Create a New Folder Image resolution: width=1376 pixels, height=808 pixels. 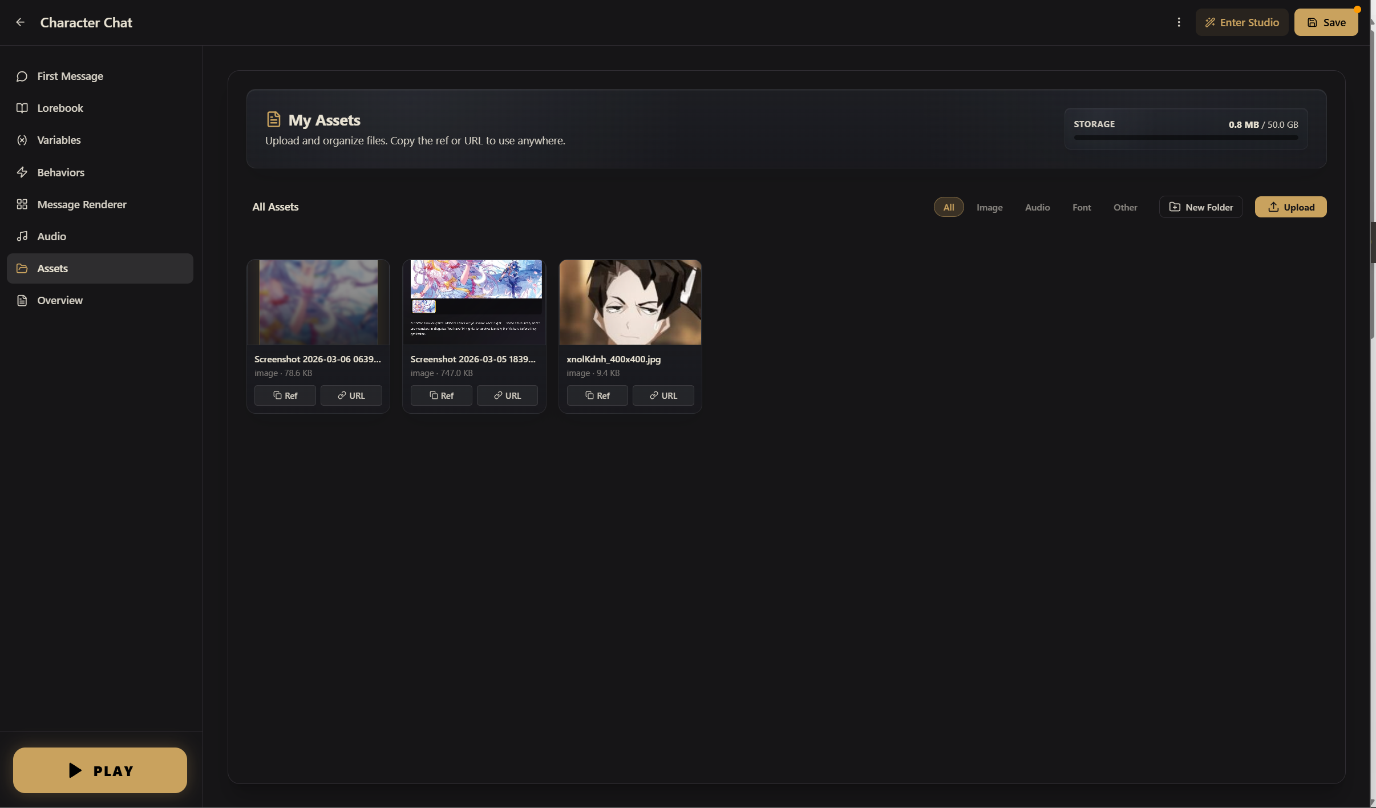pyautogui.click(x=1201, y=207)
